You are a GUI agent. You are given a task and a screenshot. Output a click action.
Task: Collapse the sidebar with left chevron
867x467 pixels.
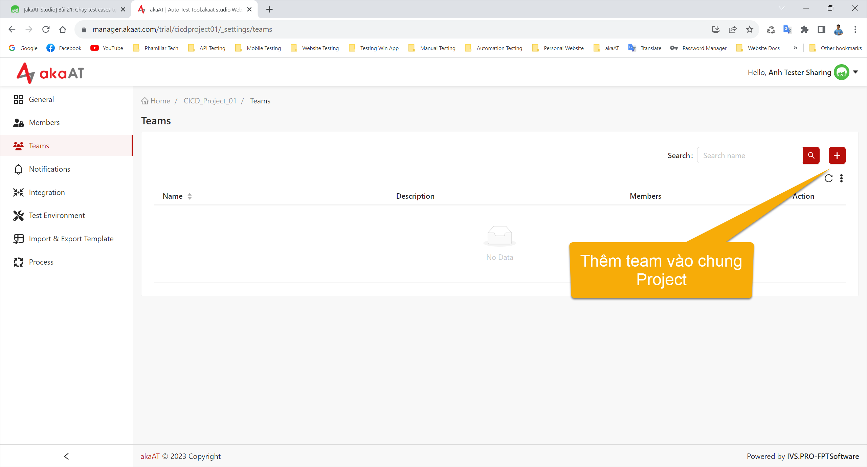coord(66,456)
